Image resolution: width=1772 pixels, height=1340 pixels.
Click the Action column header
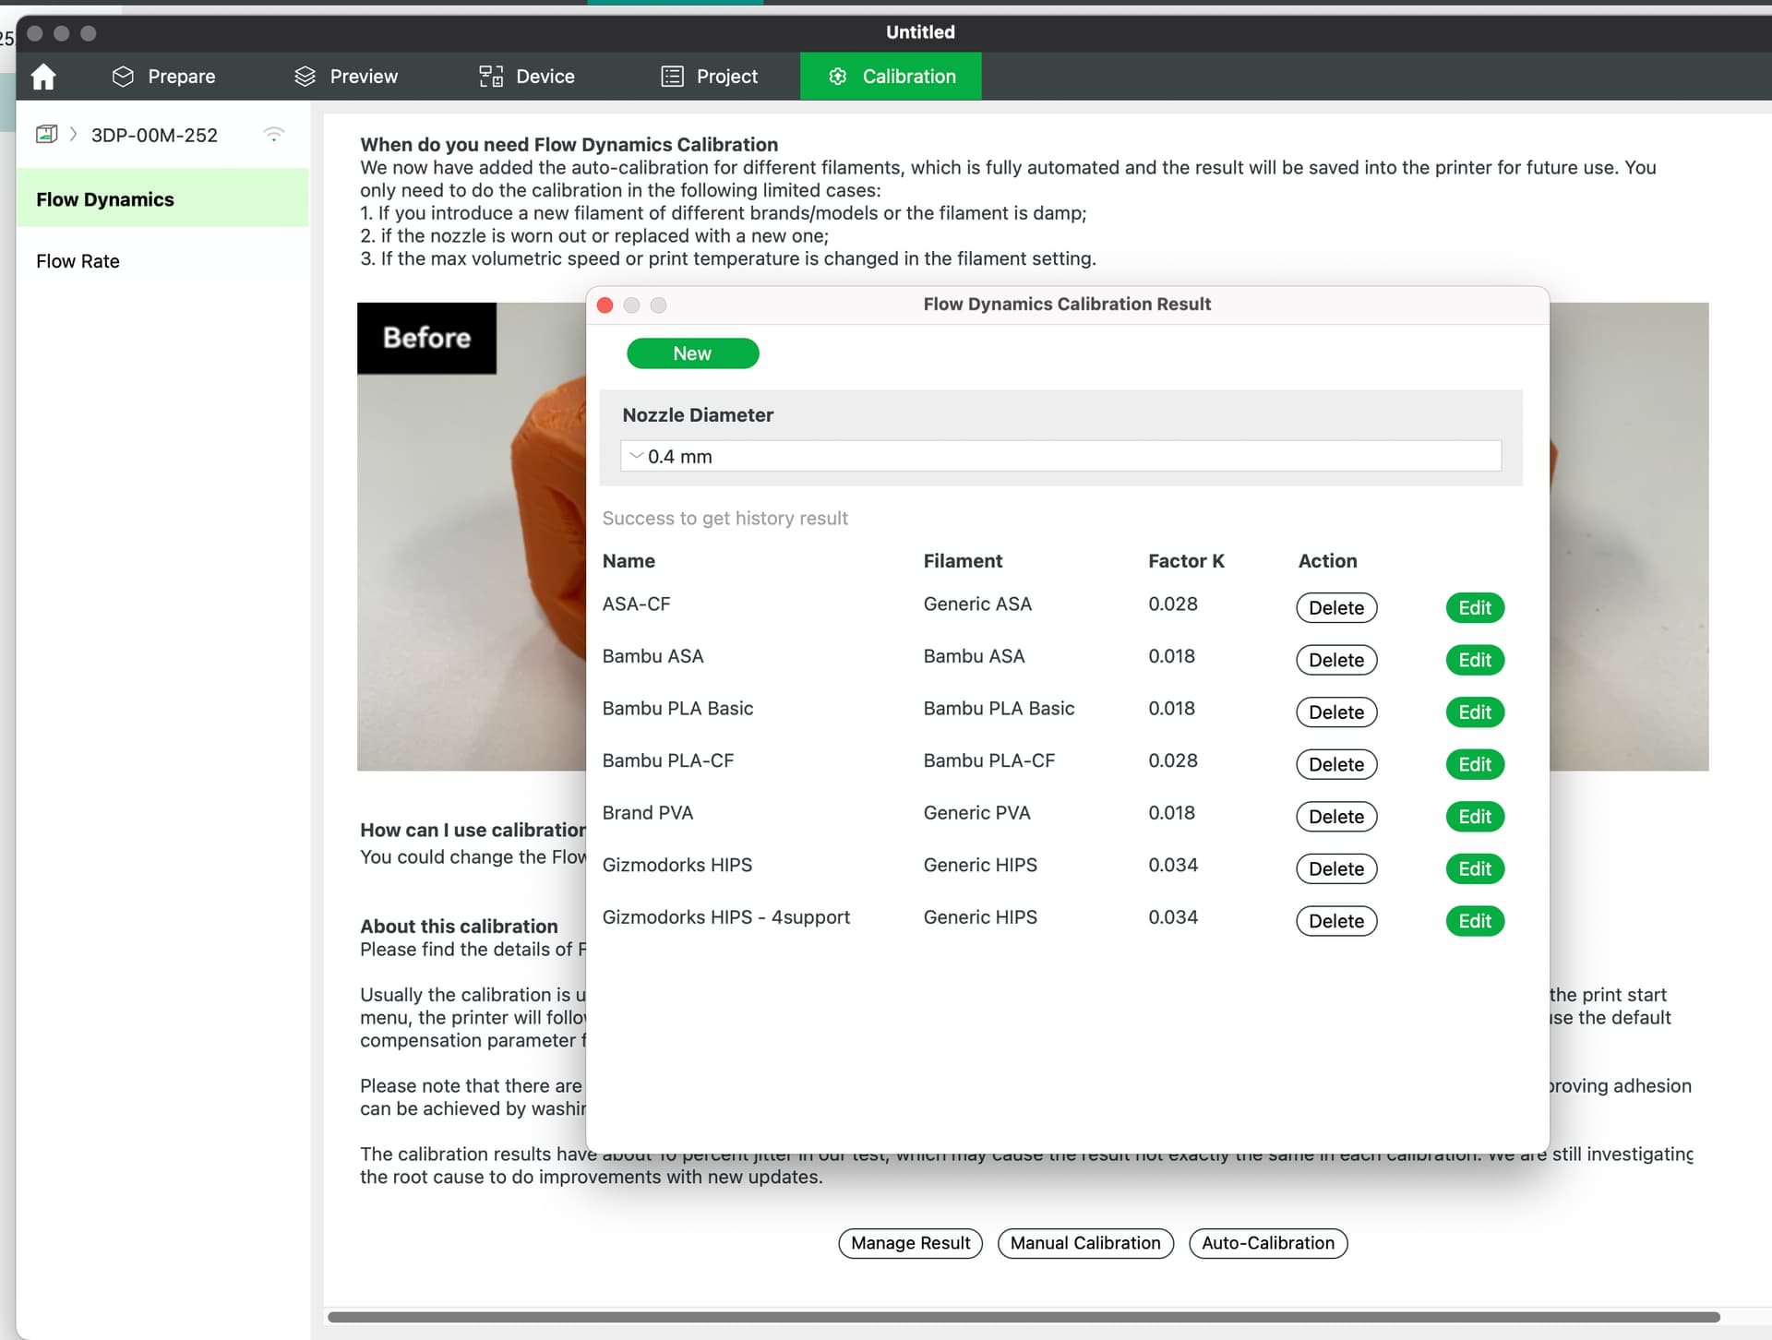1327,560
